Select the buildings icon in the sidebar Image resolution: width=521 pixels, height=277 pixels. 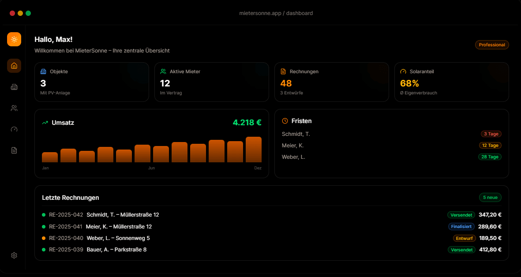point(14,87)
